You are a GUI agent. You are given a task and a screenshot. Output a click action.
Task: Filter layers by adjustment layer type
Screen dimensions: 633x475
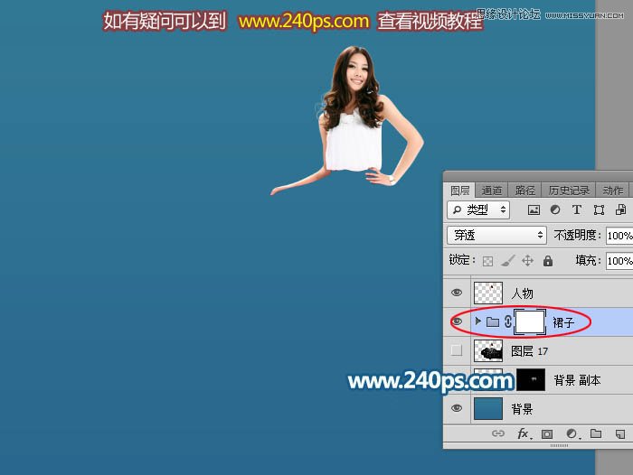pos(555,210)
